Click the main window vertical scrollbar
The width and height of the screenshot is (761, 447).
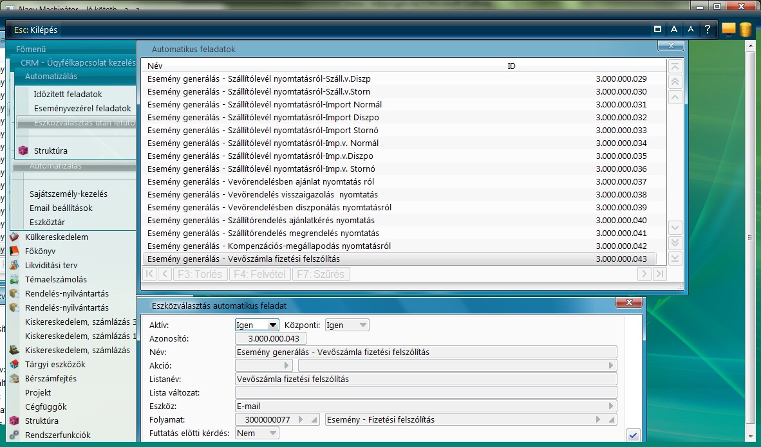[750, 237]
